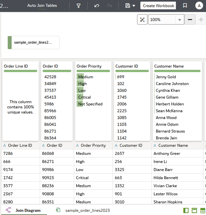Click the redo arrow icon

pyautogui.click(x=110, y=5)
